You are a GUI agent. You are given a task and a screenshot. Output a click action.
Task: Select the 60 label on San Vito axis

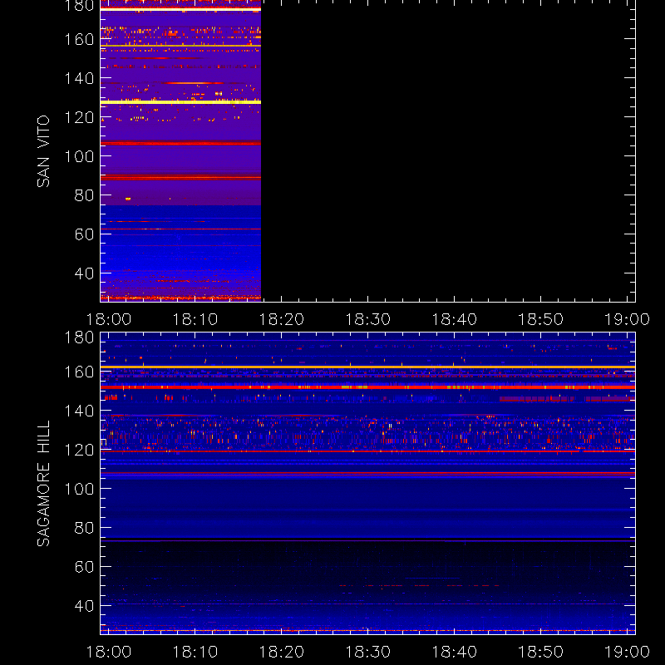[84, 234]
